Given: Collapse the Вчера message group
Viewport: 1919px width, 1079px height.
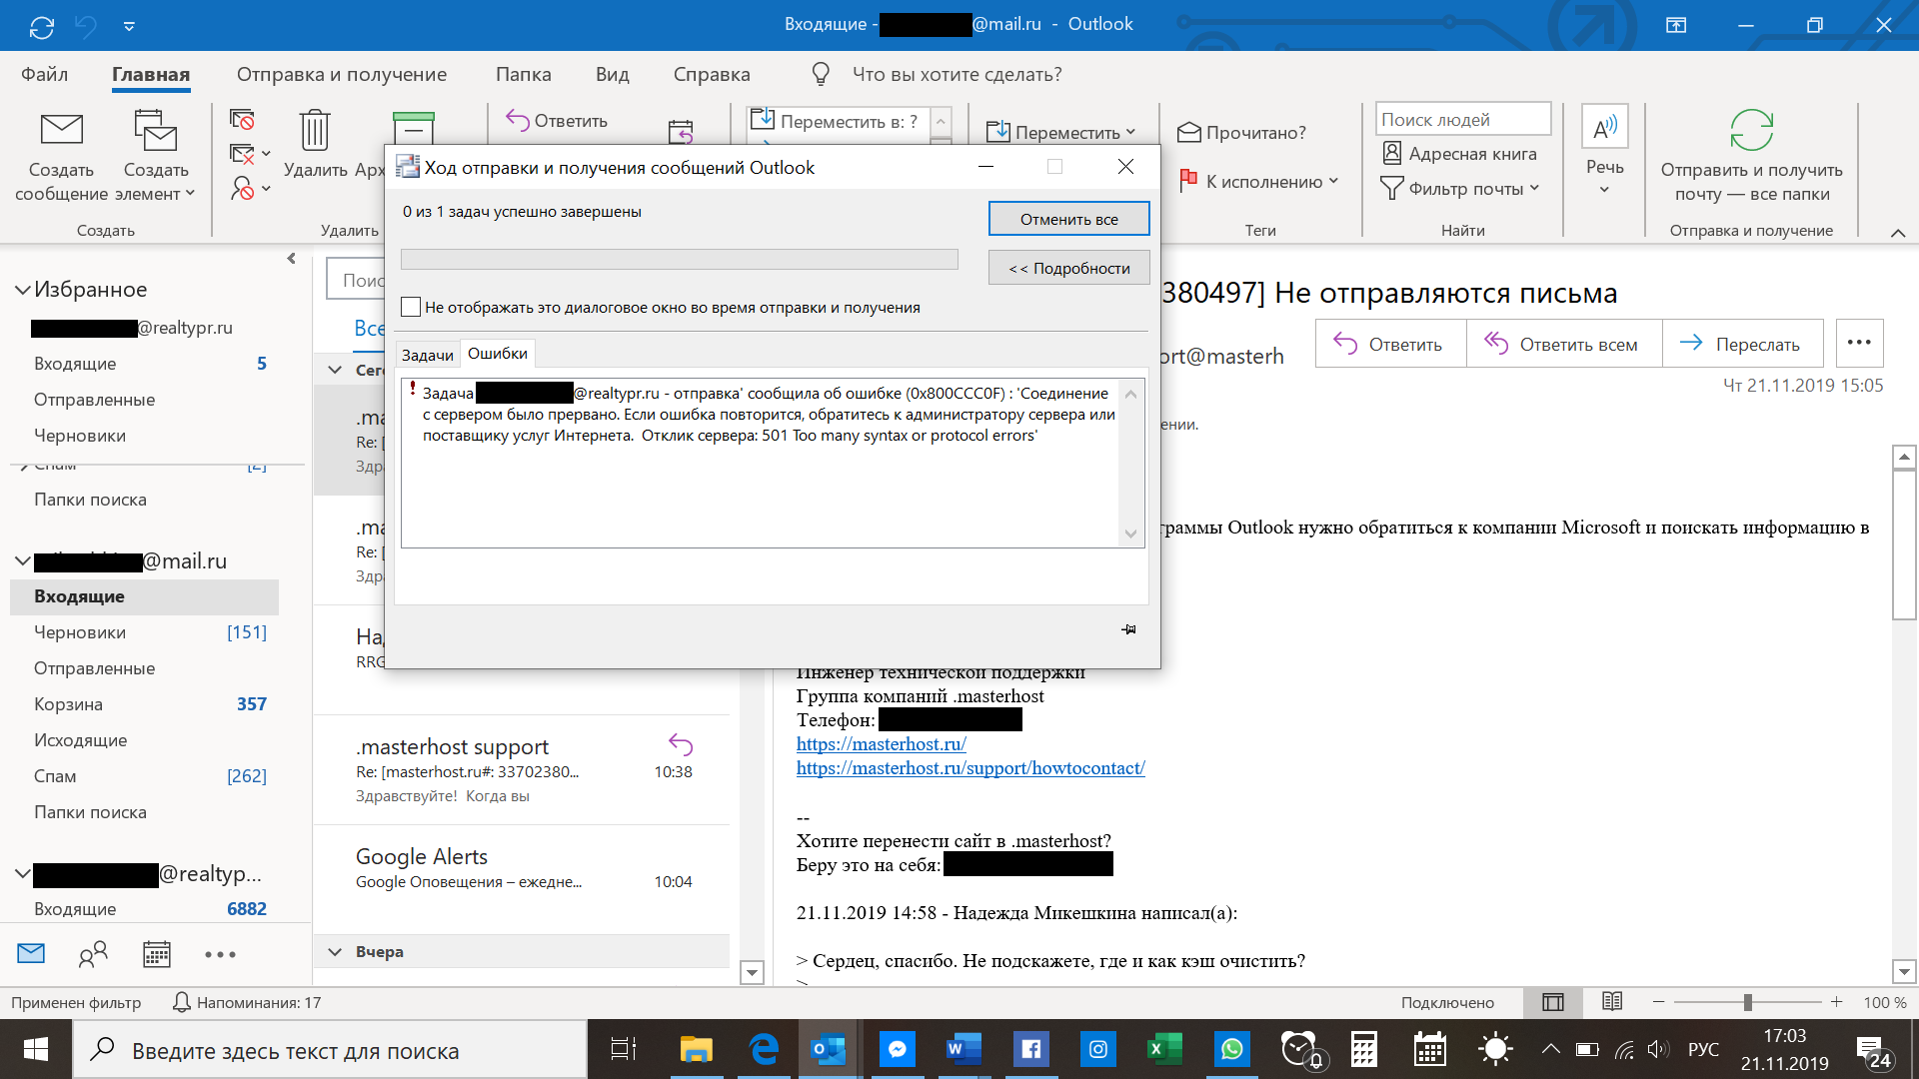Looking at the screenshot, I should point(335,952).
